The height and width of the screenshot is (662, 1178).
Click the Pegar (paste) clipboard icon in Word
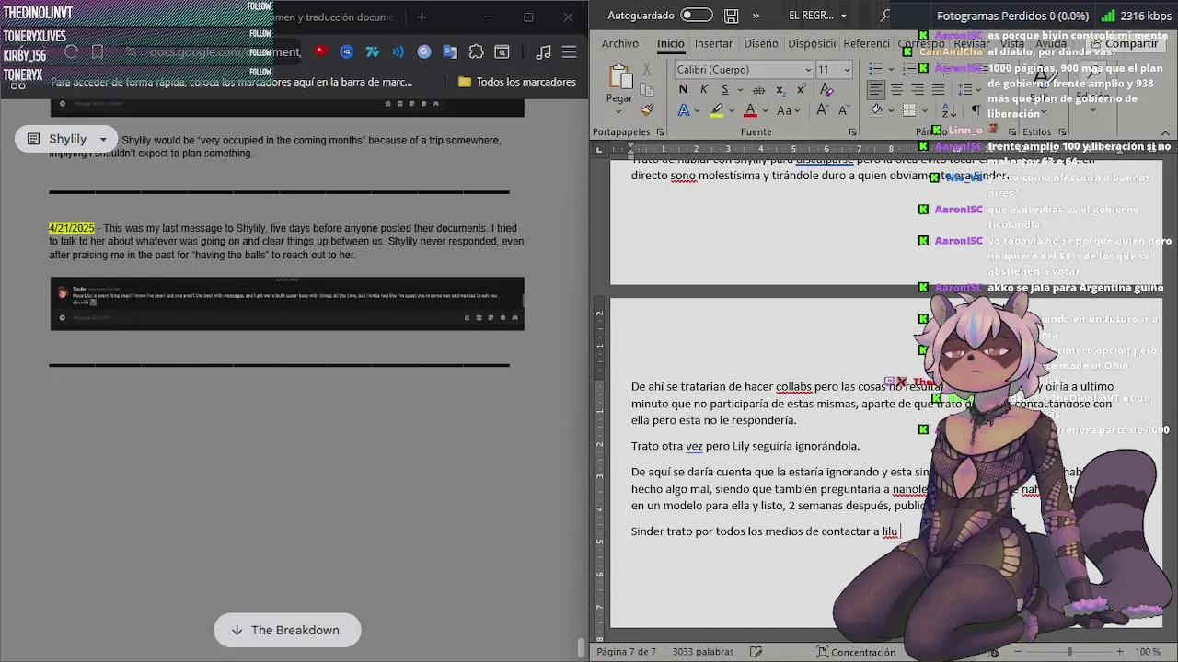click(x=619, y=76)
